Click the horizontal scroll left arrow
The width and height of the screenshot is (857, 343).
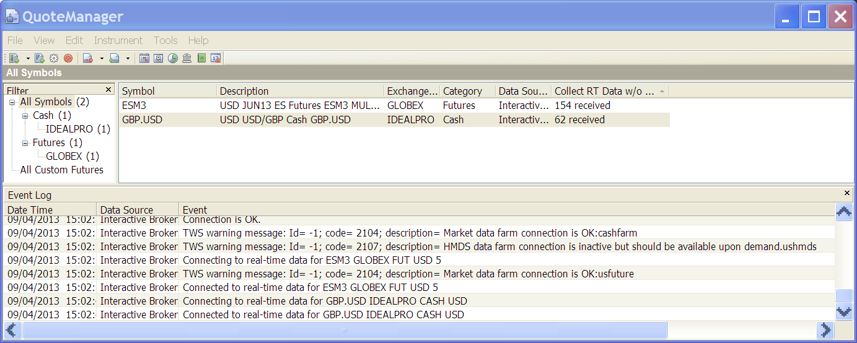click(12, 330)
